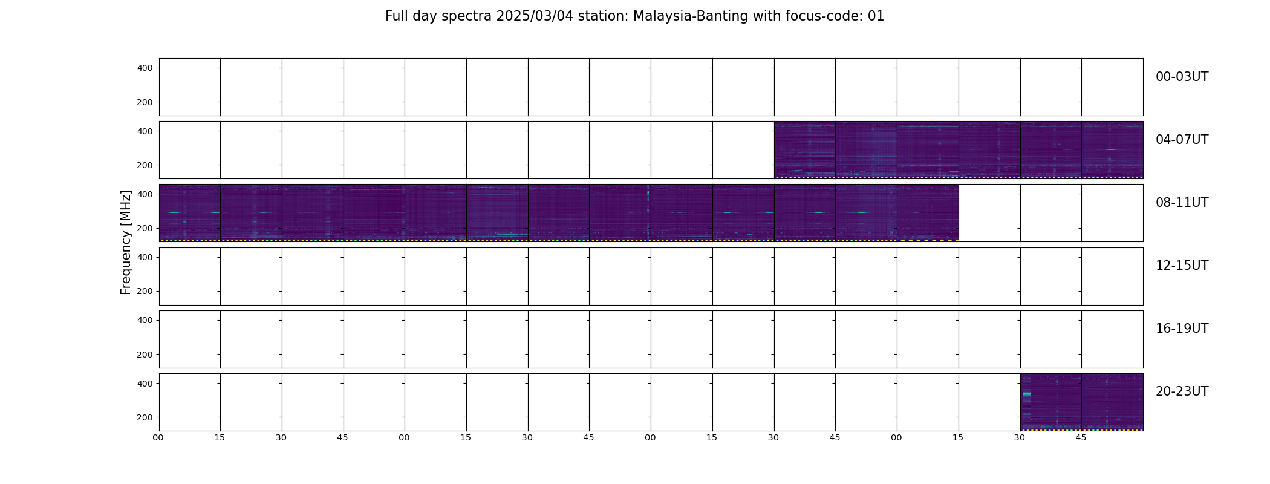Click the first spectrogram segment in the 08-11UT row

tap(189, 213)
